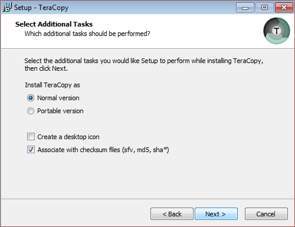Select the Normal version radio button
Viewport: 295px width, 227px height.
pyautogui.click(x=31, y=98)
